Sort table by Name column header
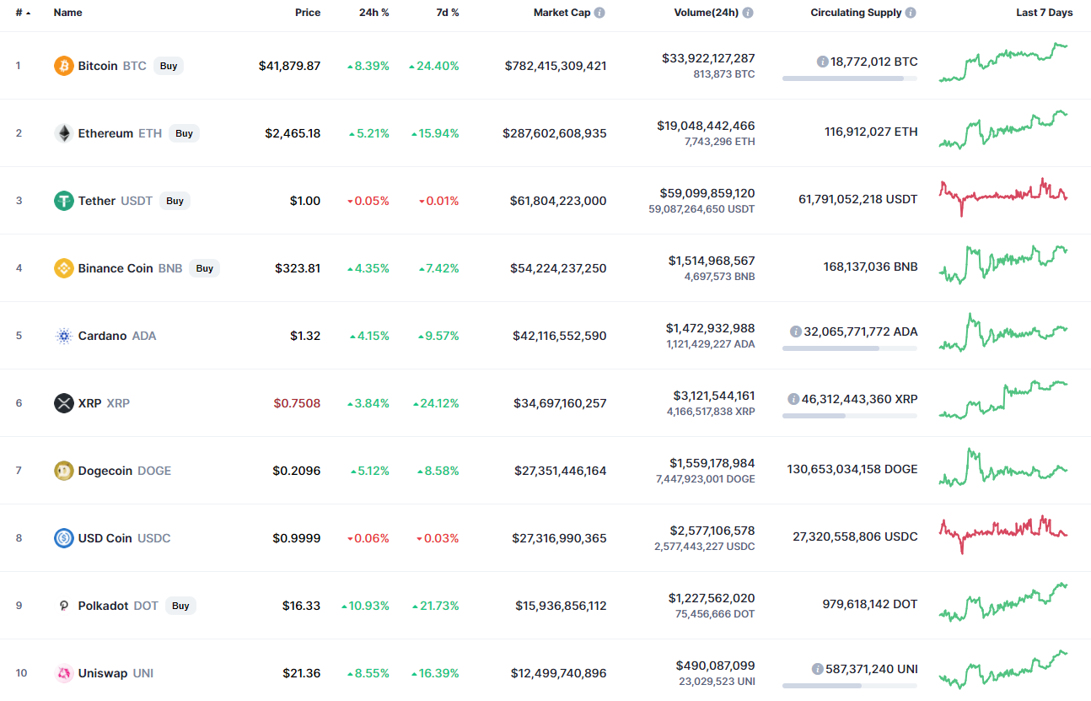Viewport: 1091px width, 701px height. pos(68,13)
